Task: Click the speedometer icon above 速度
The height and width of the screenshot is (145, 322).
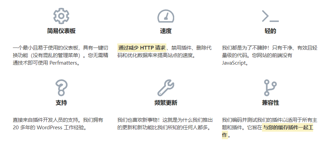Action: pyautogui.click(x=166, y=16)
